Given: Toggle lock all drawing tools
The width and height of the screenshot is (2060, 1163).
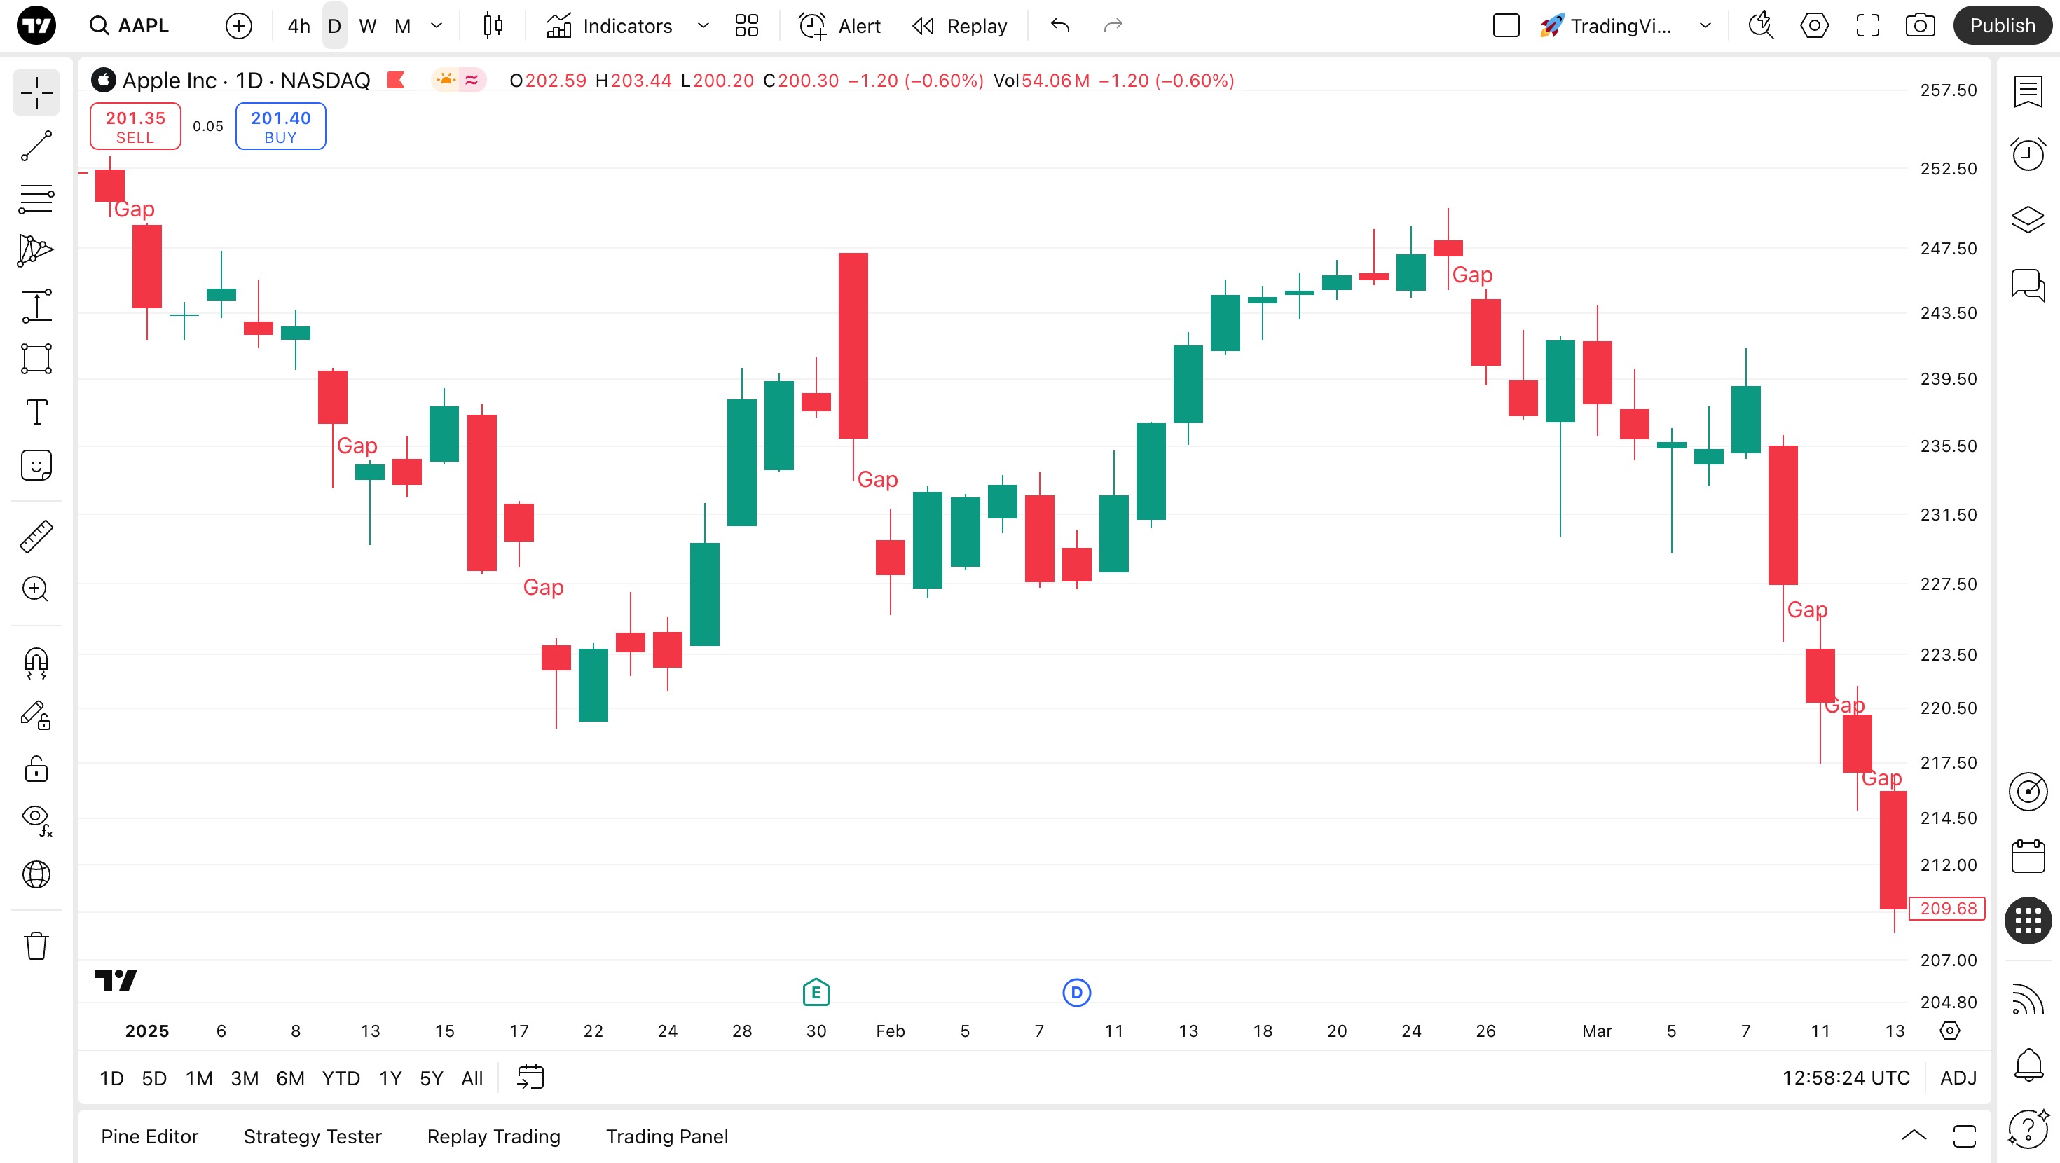Looking at the screenshot, I should (36, 769).
